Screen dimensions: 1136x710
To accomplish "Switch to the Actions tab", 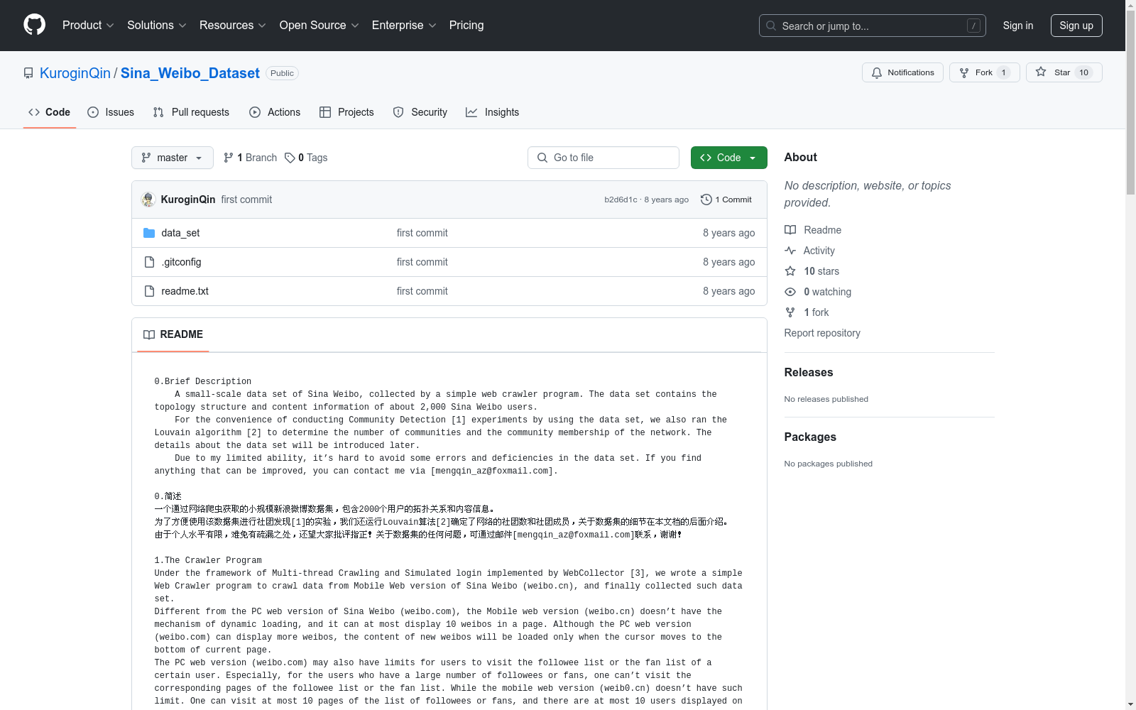I will [275, 112].
